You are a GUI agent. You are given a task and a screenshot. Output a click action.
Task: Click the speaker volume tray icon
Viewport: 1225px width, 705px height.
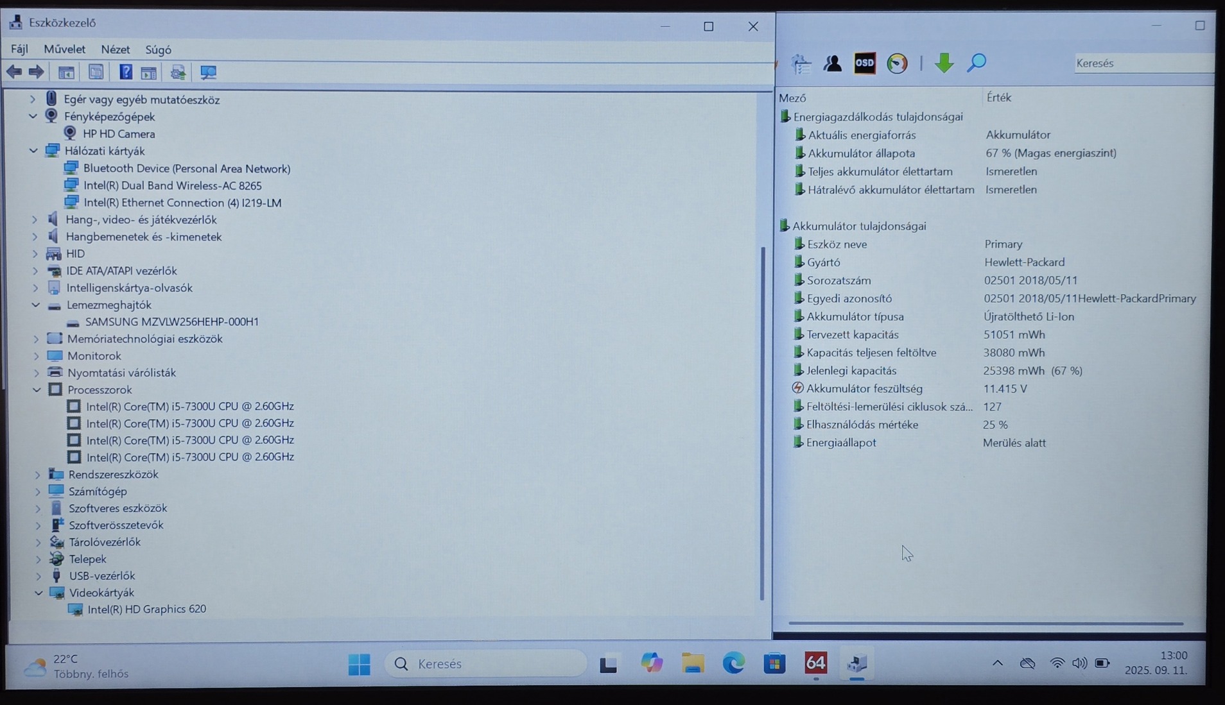pyautogui.click(x=1079, y=663)
